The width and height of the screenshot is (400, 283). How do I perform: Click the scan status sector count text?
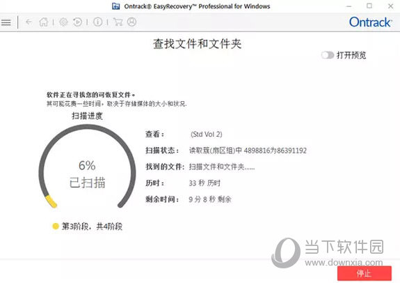[248, 151]
